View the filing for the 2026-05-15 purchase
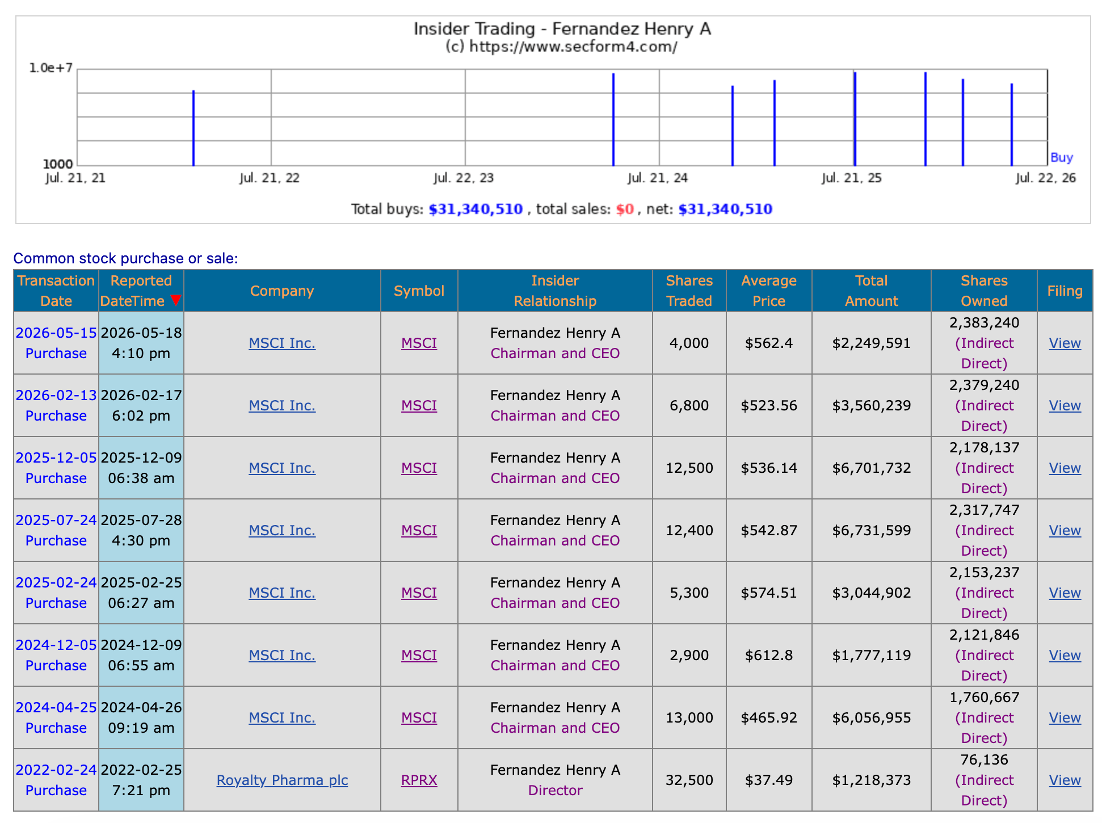1102x823 pixels. [1065, 343]
